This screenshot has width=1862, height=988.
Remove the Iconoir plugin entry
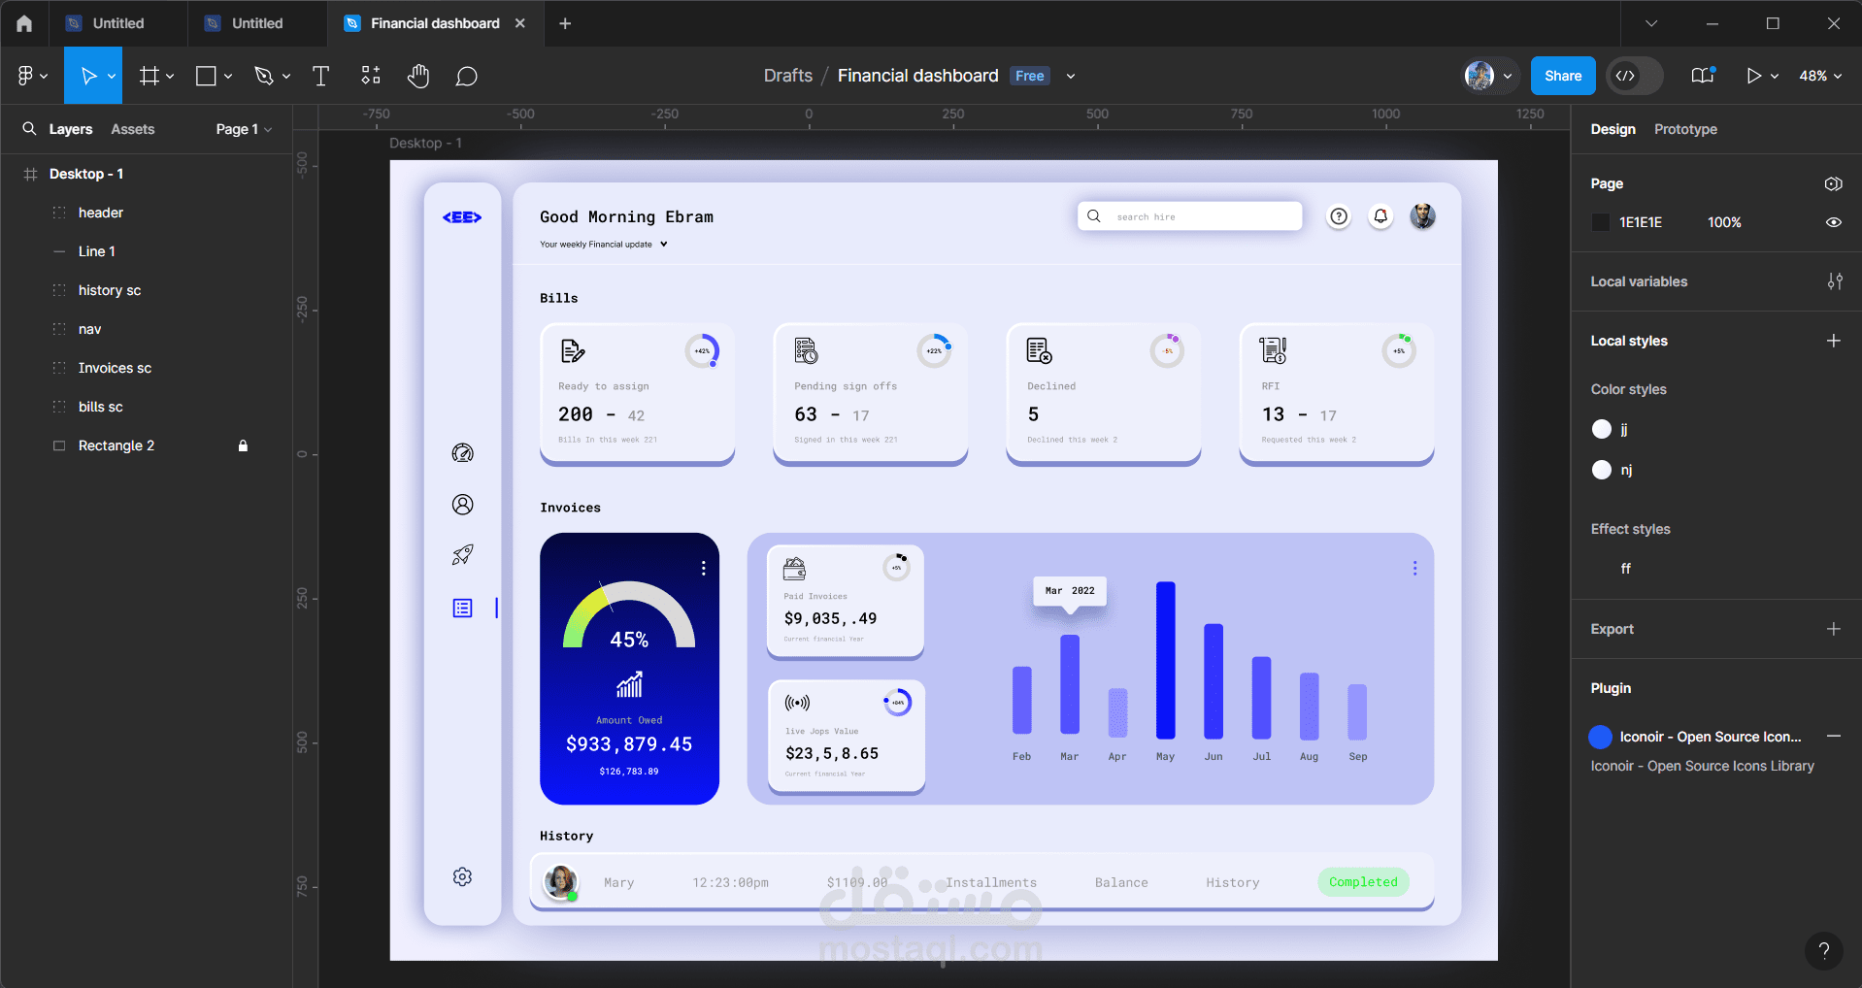click(1833, 737)
